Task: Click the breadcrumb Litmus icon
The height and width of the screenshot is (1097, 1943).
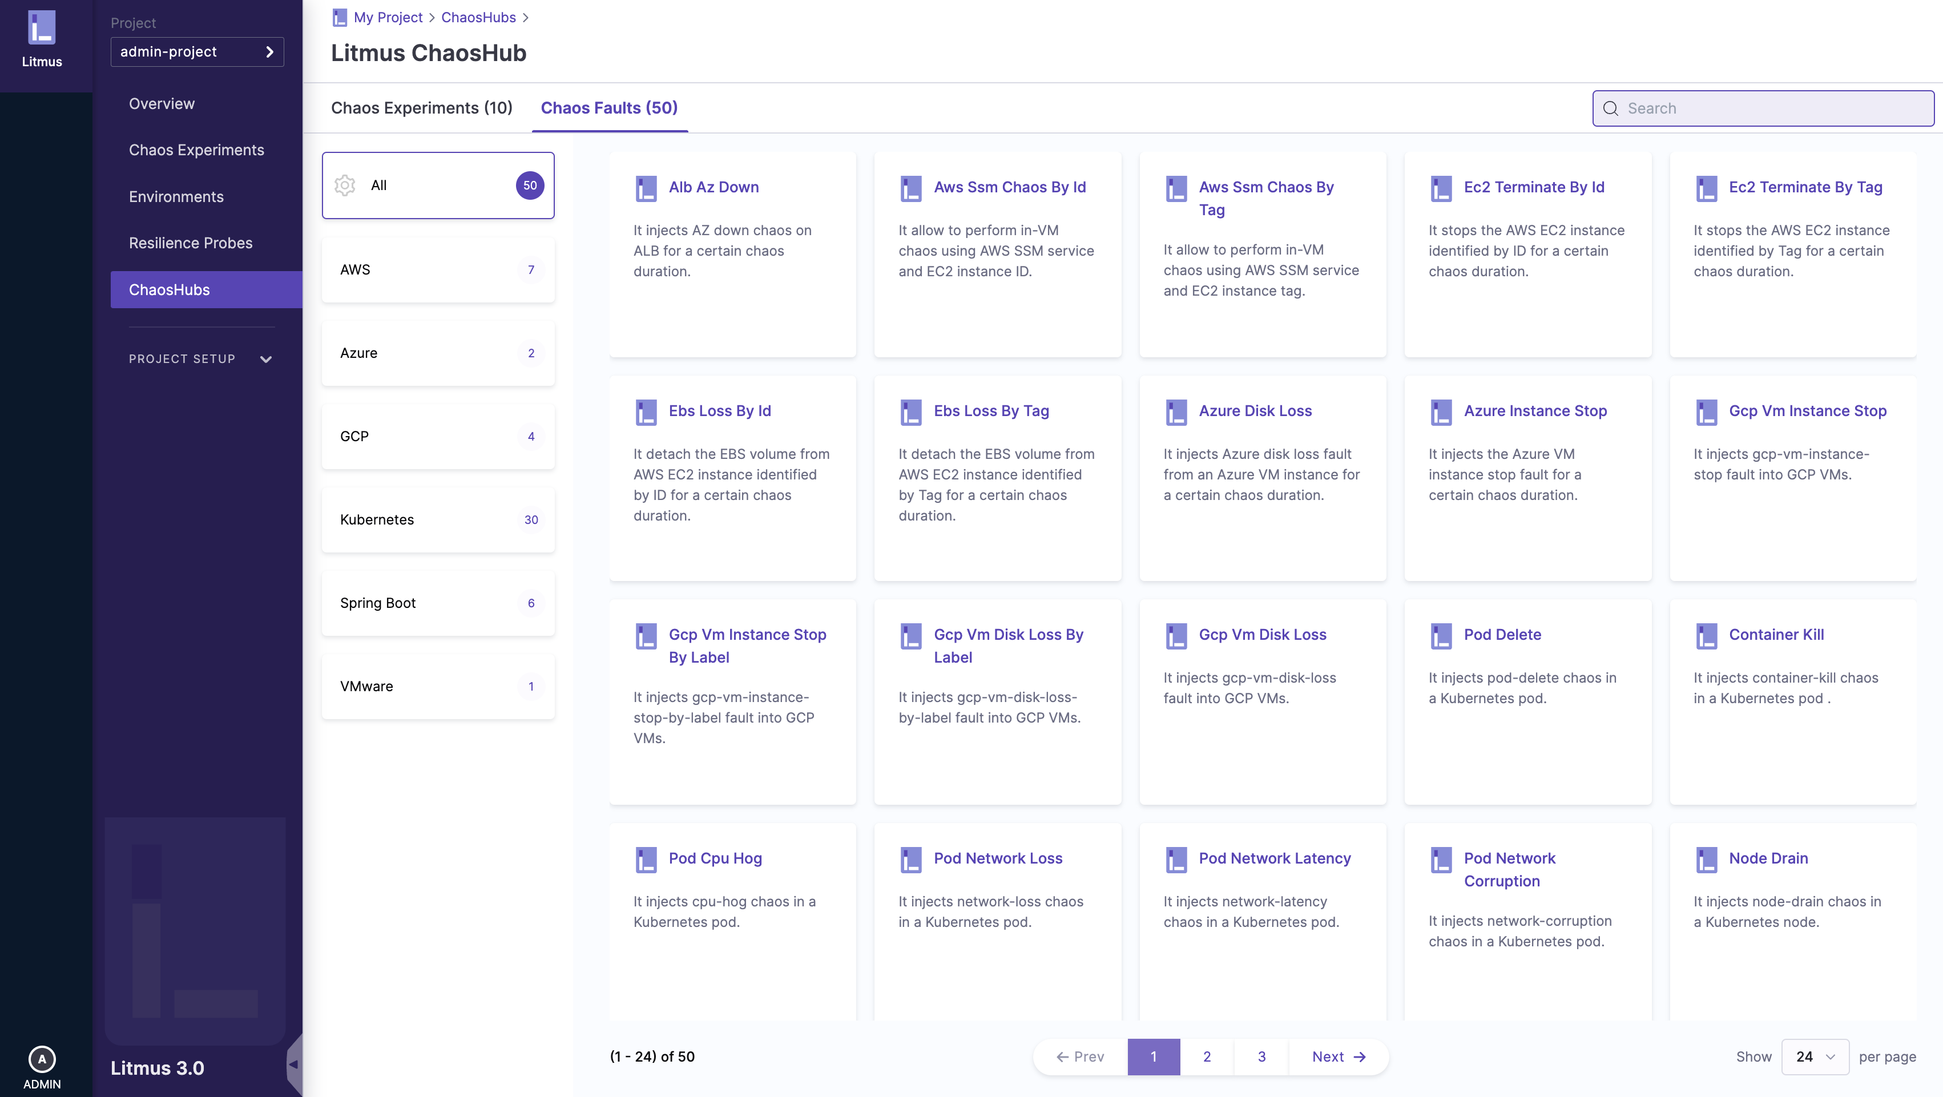Action: point(340,17)
